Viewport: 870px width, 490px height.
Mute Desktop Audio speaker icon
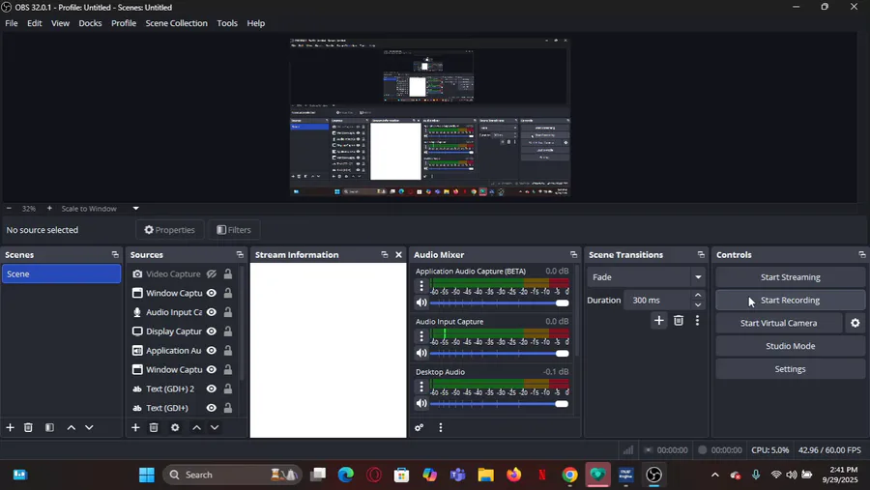pos(421,403)
